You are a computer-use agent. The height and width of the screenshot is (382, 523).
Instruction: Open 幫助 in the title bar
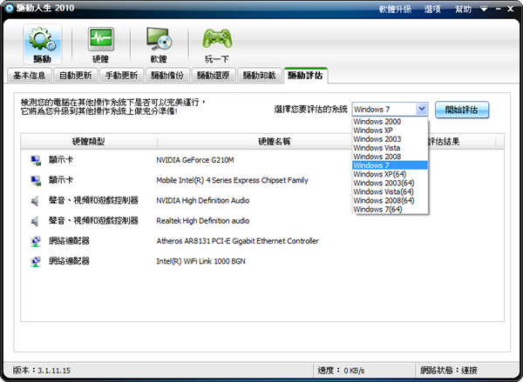[x=464, y=10]
